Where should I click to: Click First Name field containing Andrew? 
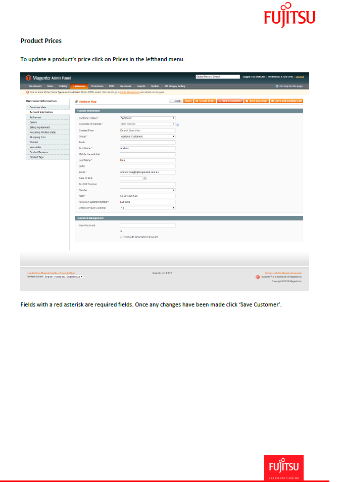(x=148, y=149)
